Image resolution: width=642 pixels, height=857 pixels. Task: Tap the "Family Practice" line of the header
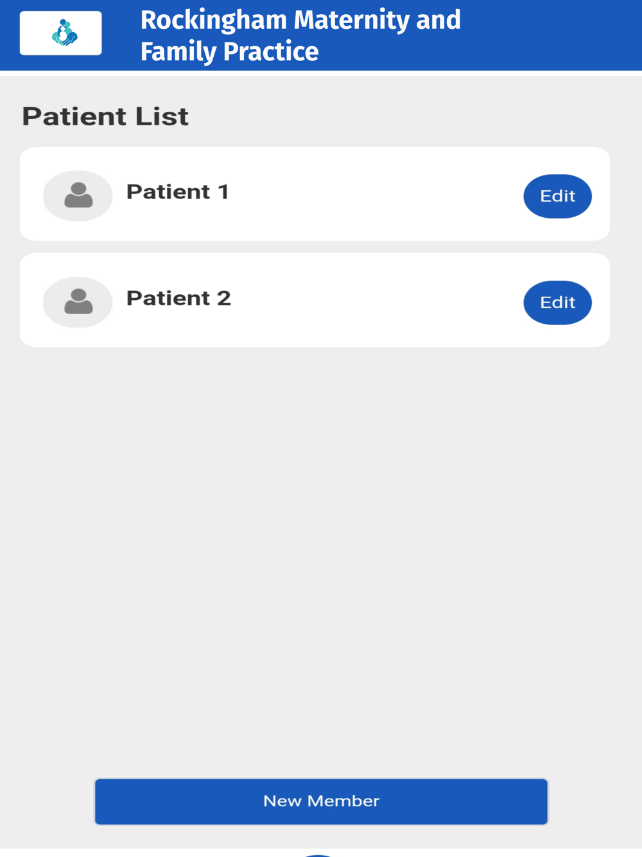click(229, 51)
